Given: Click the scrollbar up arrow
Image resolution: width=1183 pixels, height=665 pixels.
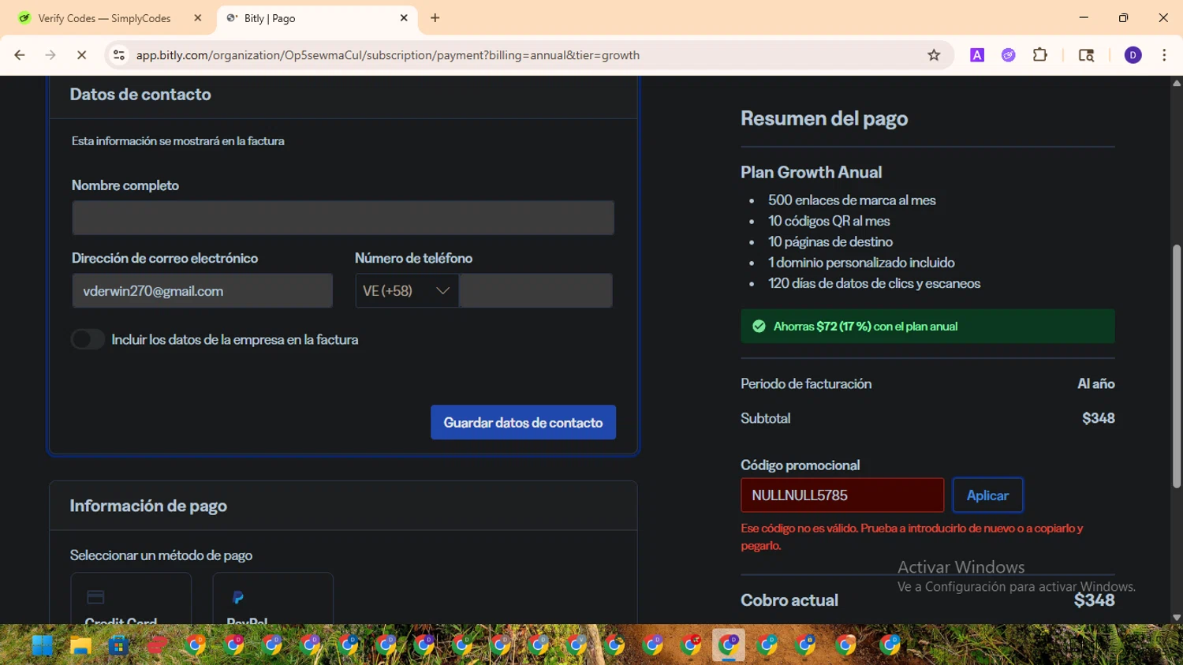Looking at the screenshot, I should [1177, 83].
